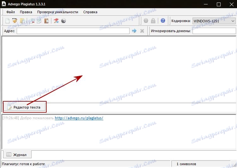The height and width of the screenshot is (168, 237).
Task: Click the 1 символов counter in status bar
Action: pyautogui.click(x=186, y=164)
